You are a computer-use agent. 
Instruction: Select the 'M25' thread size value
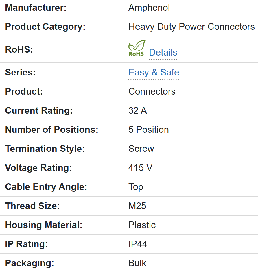pyautogui.click(x=137, y=206)
